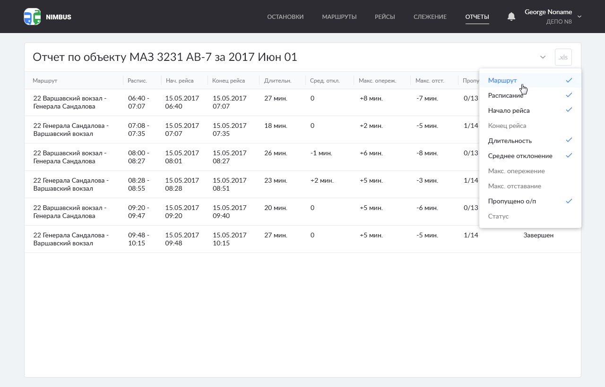Show the Макс. опережение column
Viewport: 605px width, 387px height.
point(530,171)
